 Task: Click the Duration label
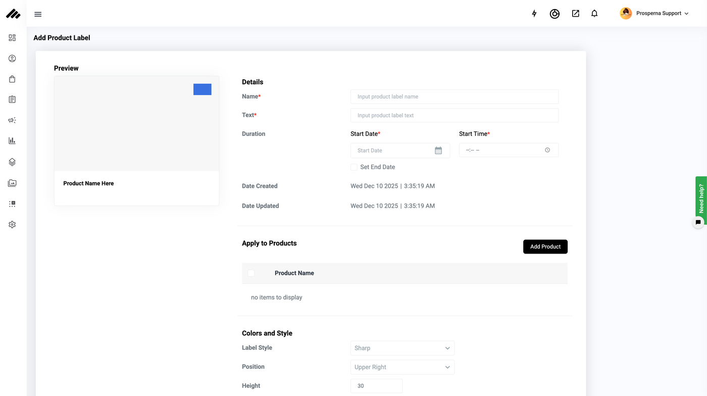tap(254, 134)
